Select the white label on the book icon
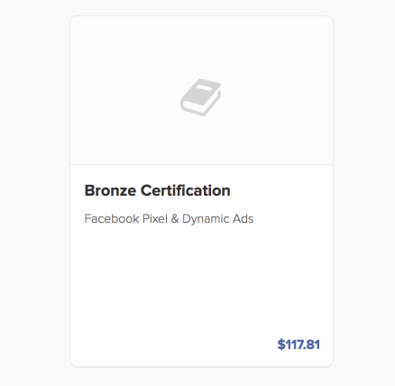Image resolution: width=395 pixels, height=386 pixels. 204,88
